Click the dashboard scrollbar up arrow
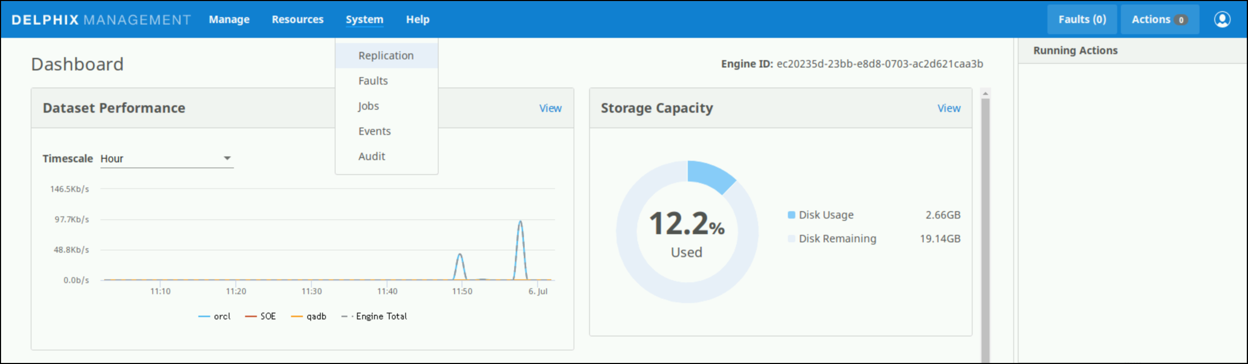 985,94
